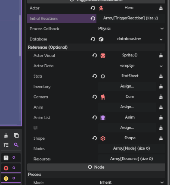Clear the Stats StatSheet assignment
This screenshot has height=185, width=170.
tap(161, 76)
